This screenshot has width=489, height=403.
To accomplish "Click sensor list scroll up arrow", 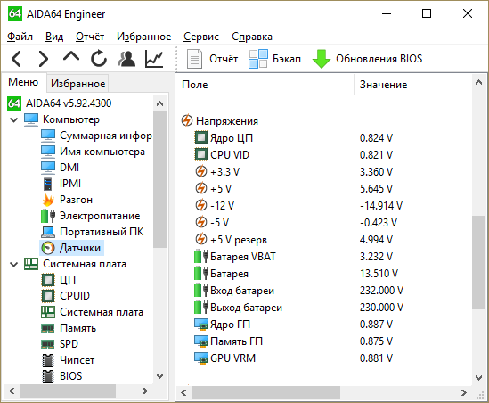I will click(479, 82).
